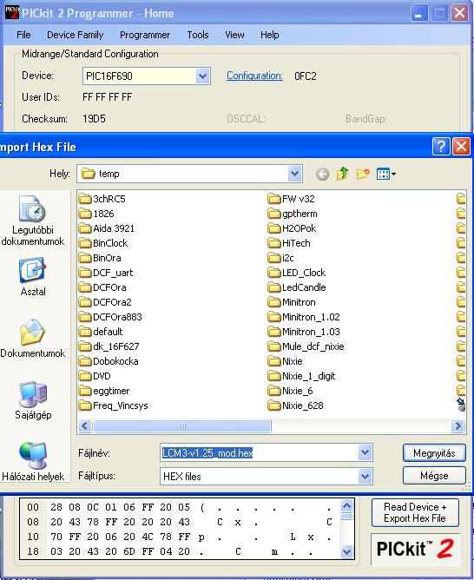Open the Help menu
Image resolution: width=474 pixels, height=580 pixels.
tap(269, 35)
